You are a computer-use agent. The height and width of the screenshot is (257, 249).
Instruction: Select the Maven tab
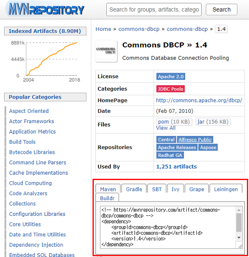108,189
